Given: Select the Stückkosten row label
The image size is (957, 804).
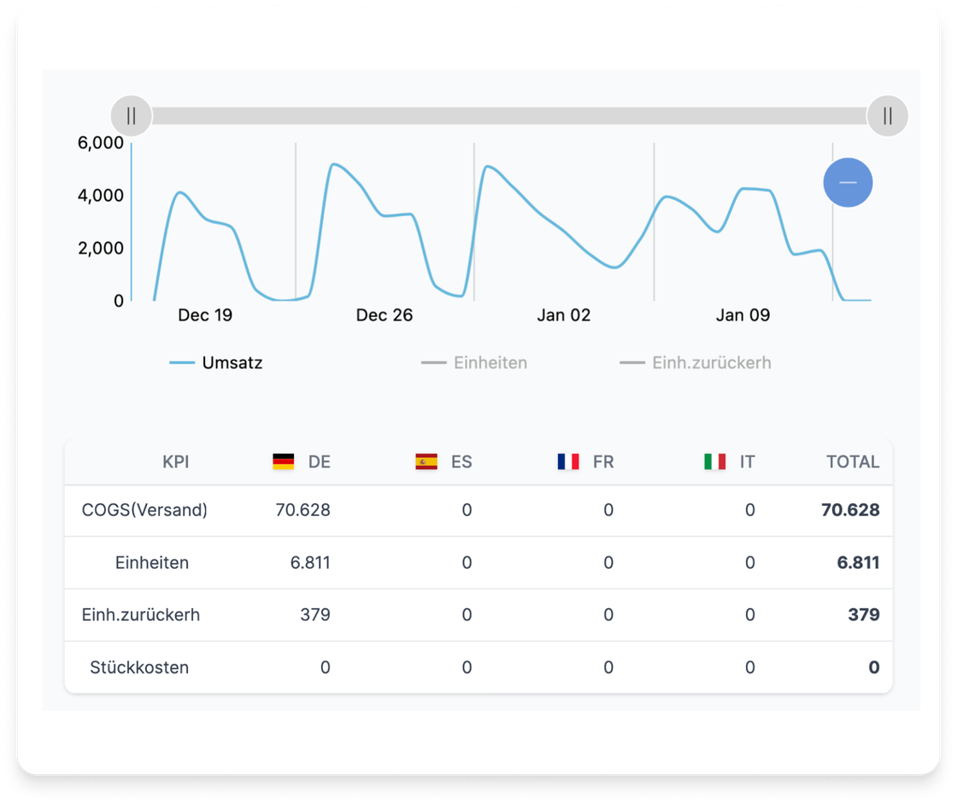Looking at the screenshot, I should click(x=139, y=667).
